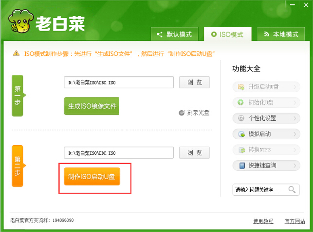This screenshot has height=232, width=313.
Task: Open the 官方网站 link
Action: [x=295, y=221]
